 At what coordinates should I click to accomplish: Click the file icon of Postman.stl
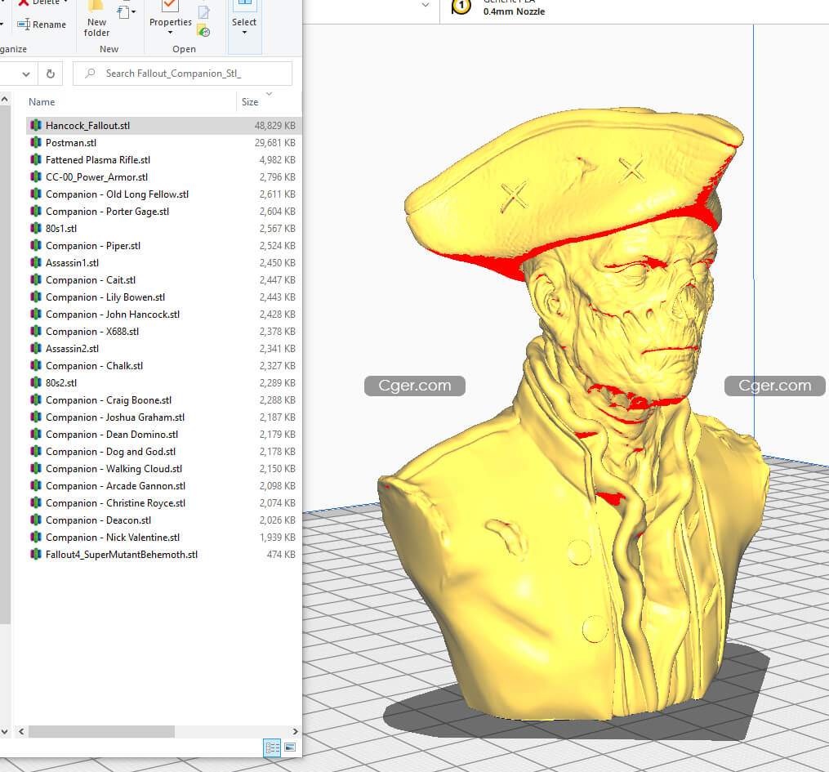36,142
